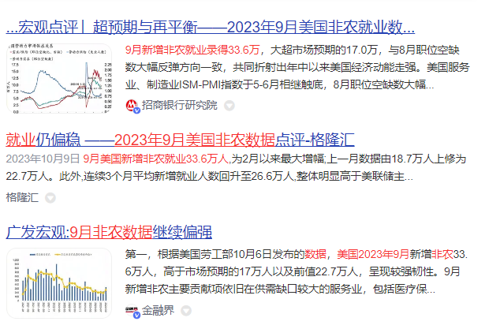Click the shield badge beside 招商银行研究院
The height and width of the screenshot is (329, 485).
229,105
